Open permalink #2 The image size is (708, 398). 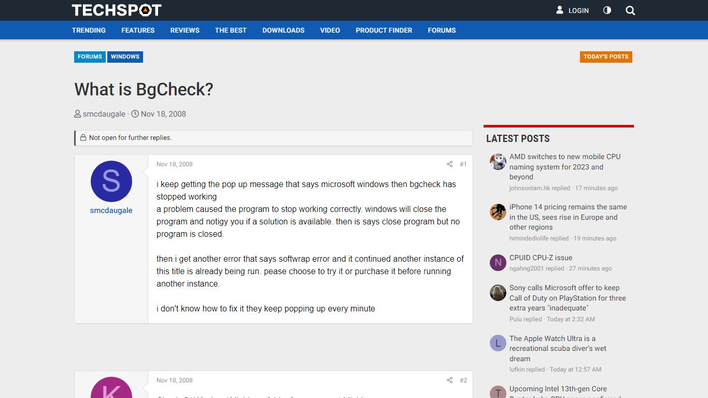point(463,380)
